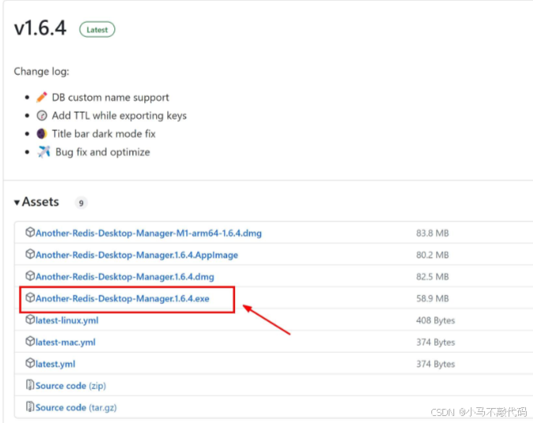Select 374 Bytes size in latest-mac.yml row
This screenshot has height=423, width=533.
[435, 342]
